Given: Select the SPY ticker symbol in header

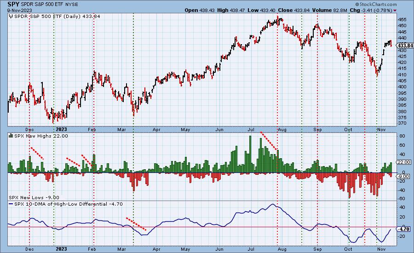Looking at the screenshot, I should 14,4.
